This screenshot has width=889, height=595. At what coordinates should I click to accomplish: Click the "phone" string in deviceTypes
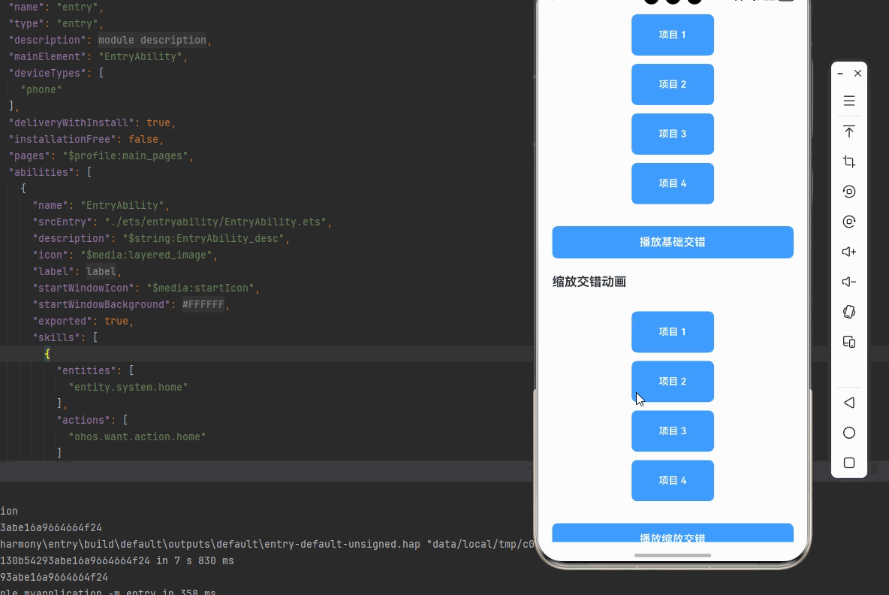[x=41, y=89]
